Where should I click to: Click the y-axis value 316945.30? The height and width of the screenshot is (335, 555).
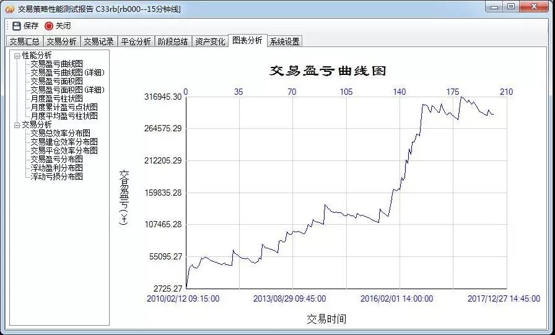click(163, 97)
